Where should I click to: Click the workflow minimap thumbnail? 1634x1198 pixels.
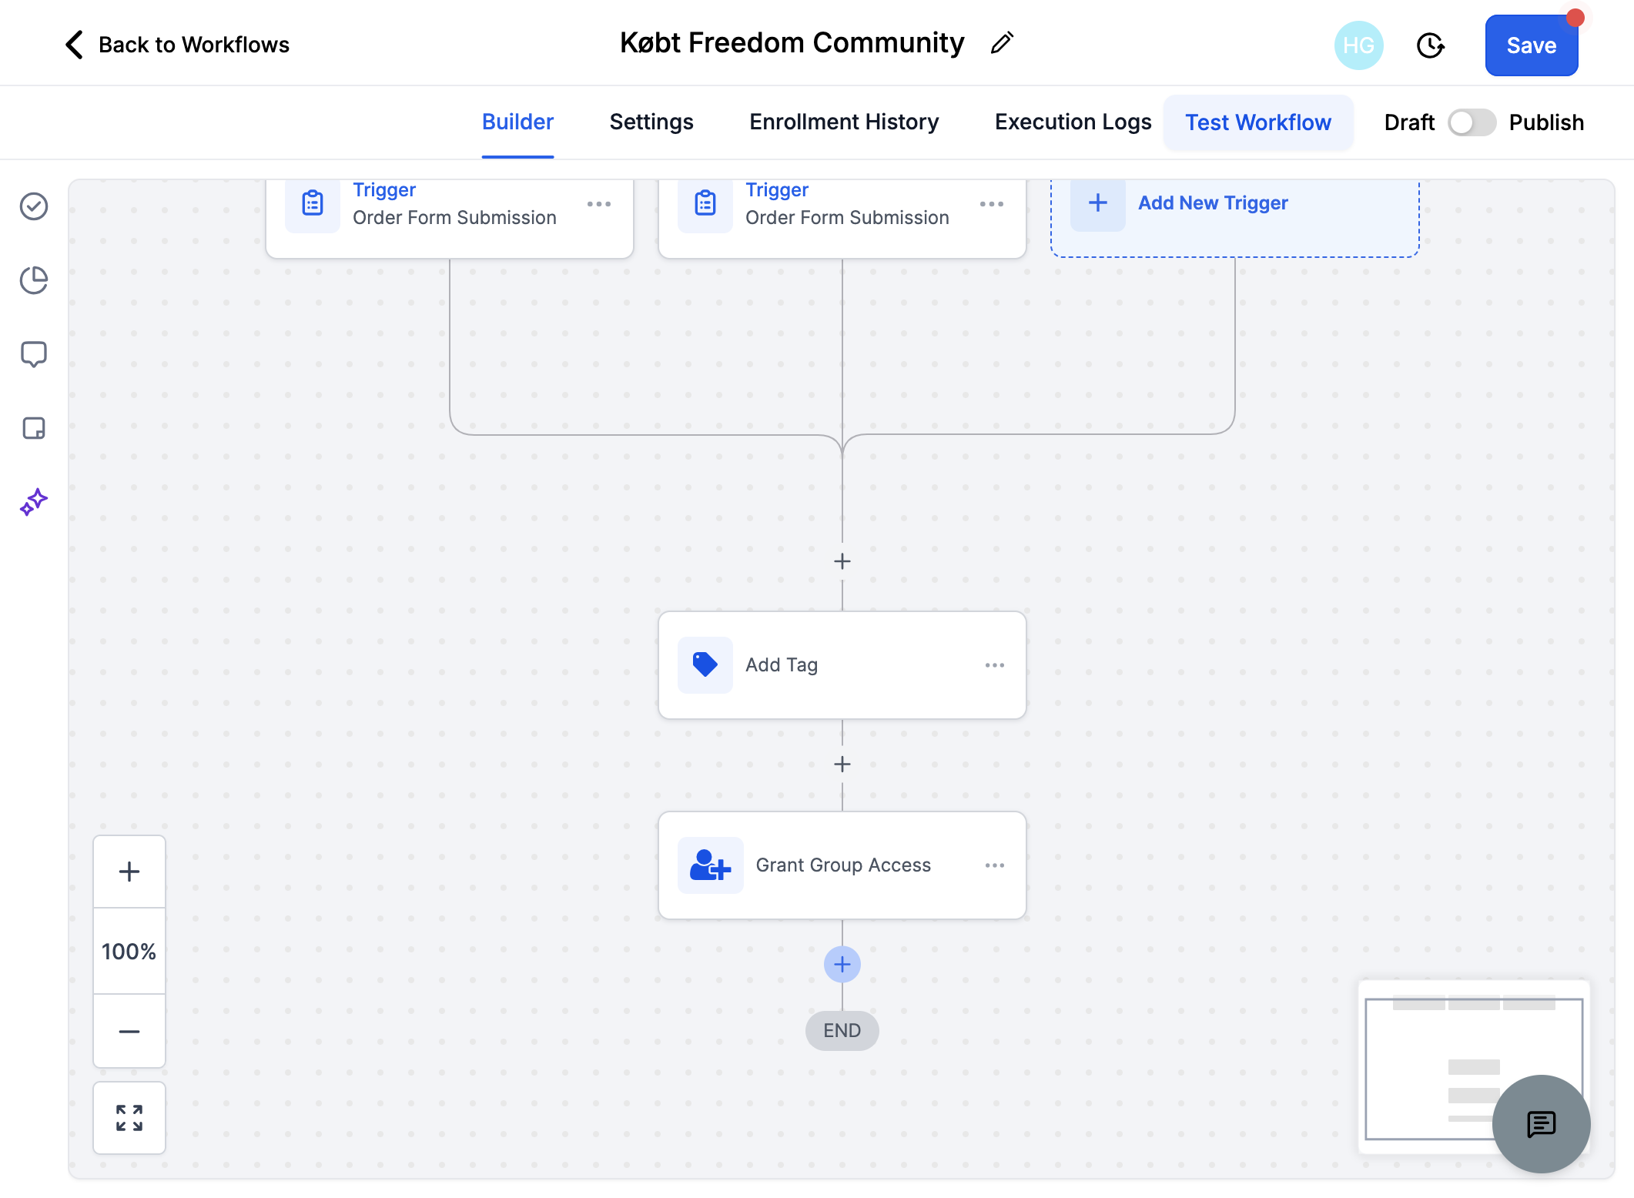tap(1473, 1066)
